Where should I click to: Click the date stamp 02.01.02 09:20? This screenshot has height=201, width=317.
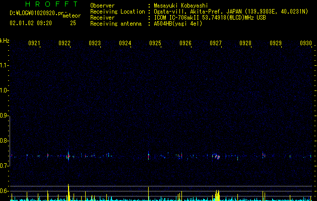coord(31,23)
